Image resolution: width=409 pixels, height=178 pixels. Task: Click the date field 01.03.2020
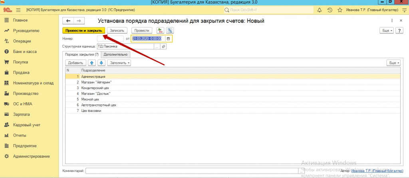(x=149, y=39)
